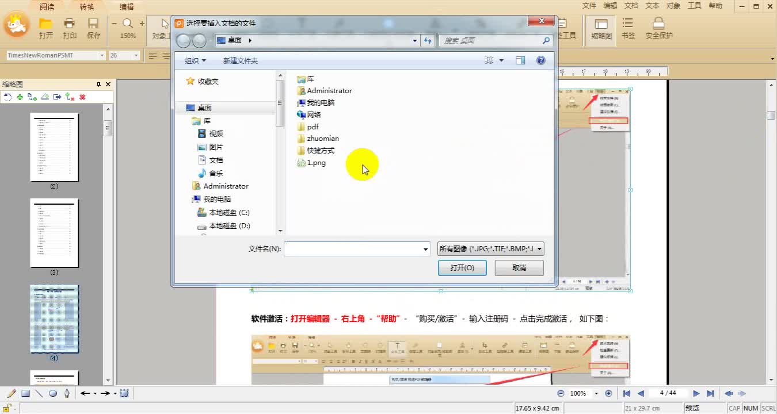The height and width of the screenshot is (414, 777).
Task: Pin the thumbnail panel with the pin icon
Action: 99,84
